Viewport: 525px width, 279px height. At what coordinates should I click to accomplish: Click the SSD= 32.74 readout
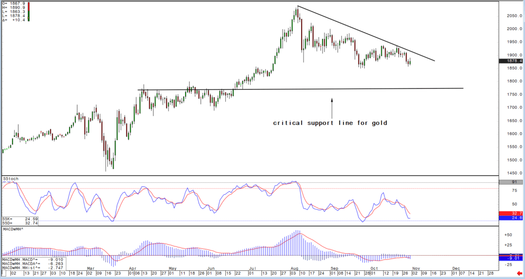tap(20, 223)
